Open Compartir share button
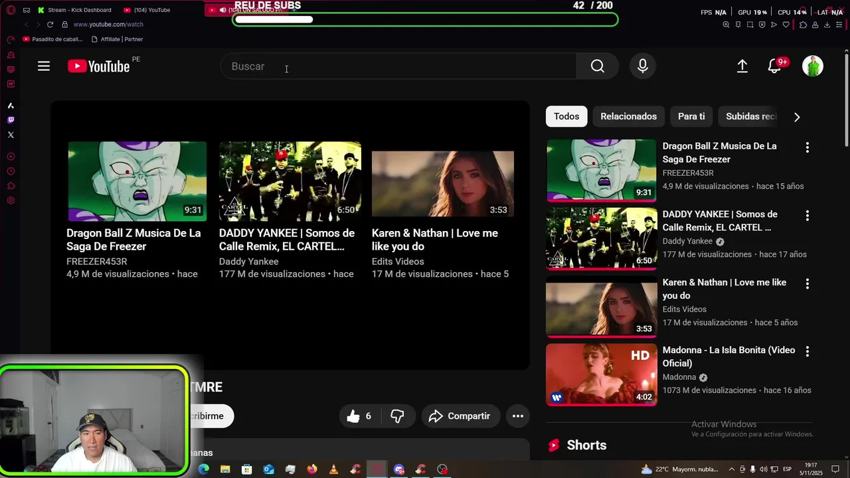The width and height of the screenshot is (850, 478). click(460, 416)
